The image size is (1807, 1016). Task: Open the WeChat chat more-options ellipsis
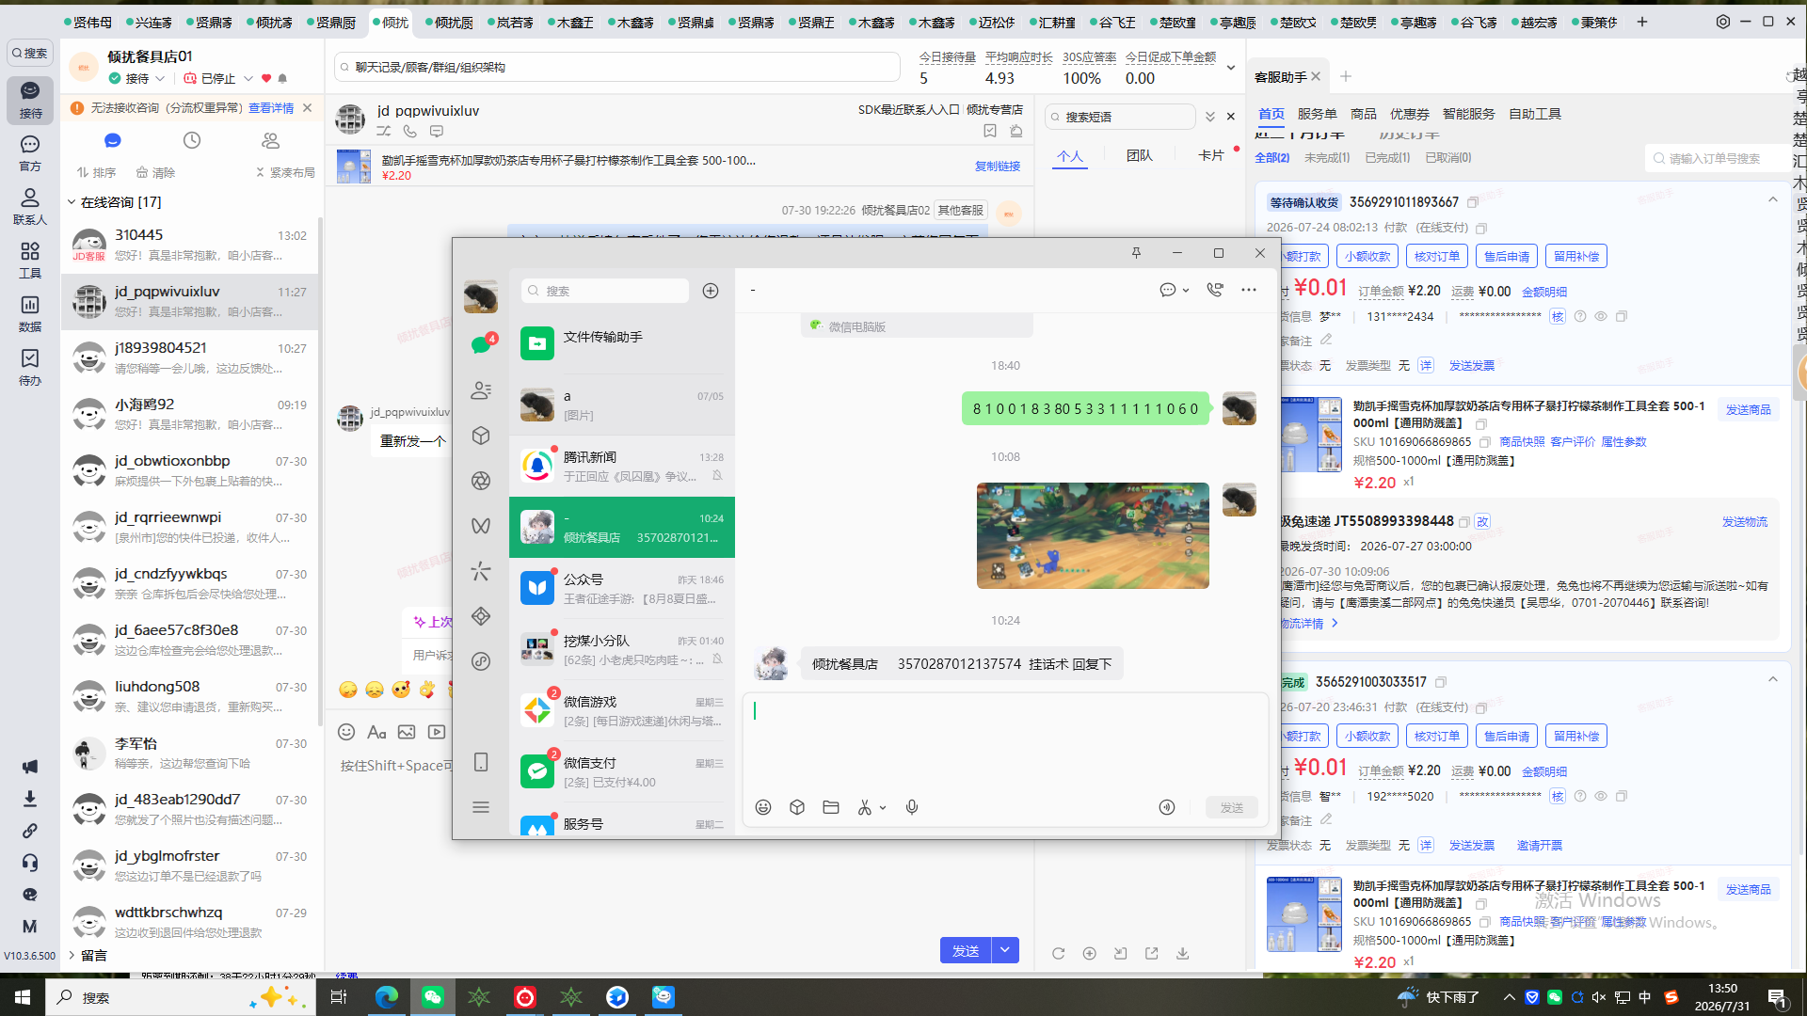coord(1249,290)
